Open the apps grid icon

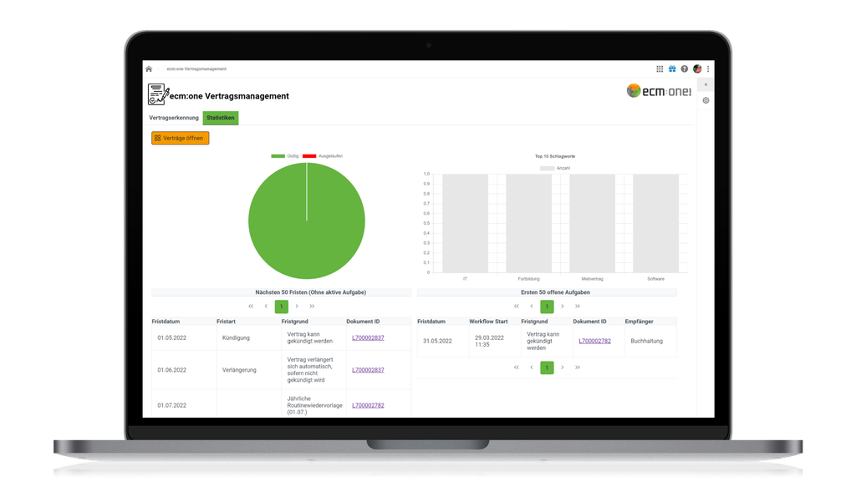coord(660,68)
